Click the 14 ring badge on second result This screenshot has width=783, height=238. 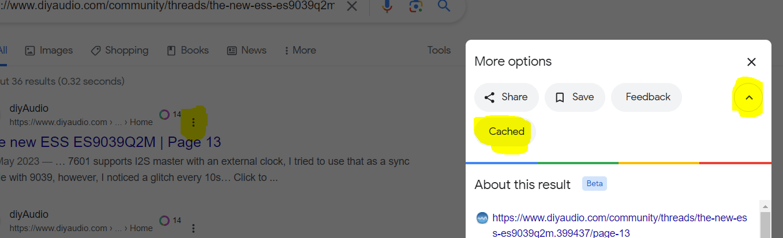coord(170,220)
